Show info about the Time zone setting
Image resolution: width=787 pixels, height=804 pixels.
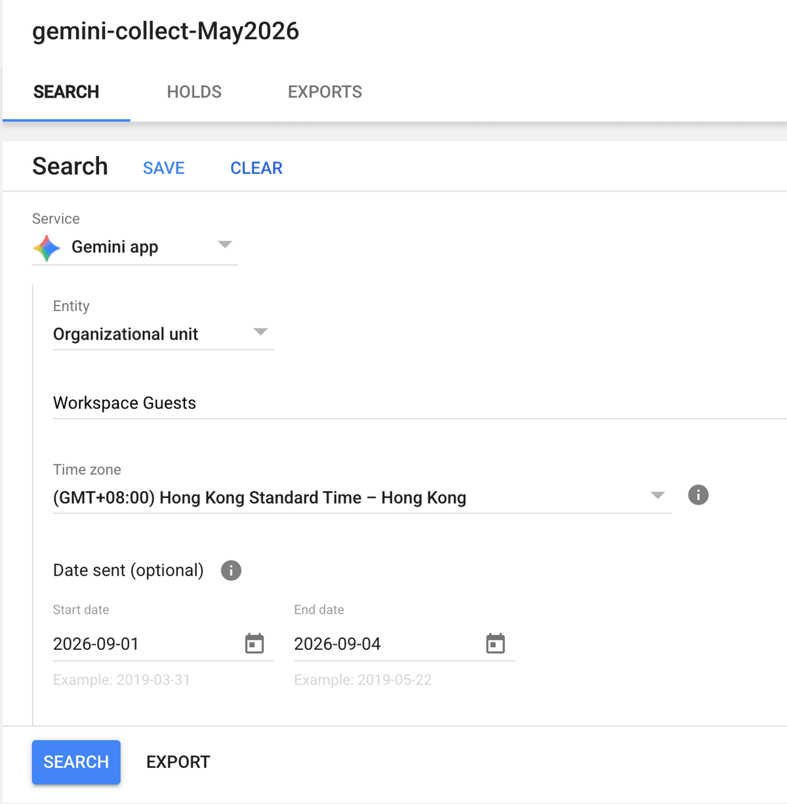pyautogui.click(x=698, y=495)
